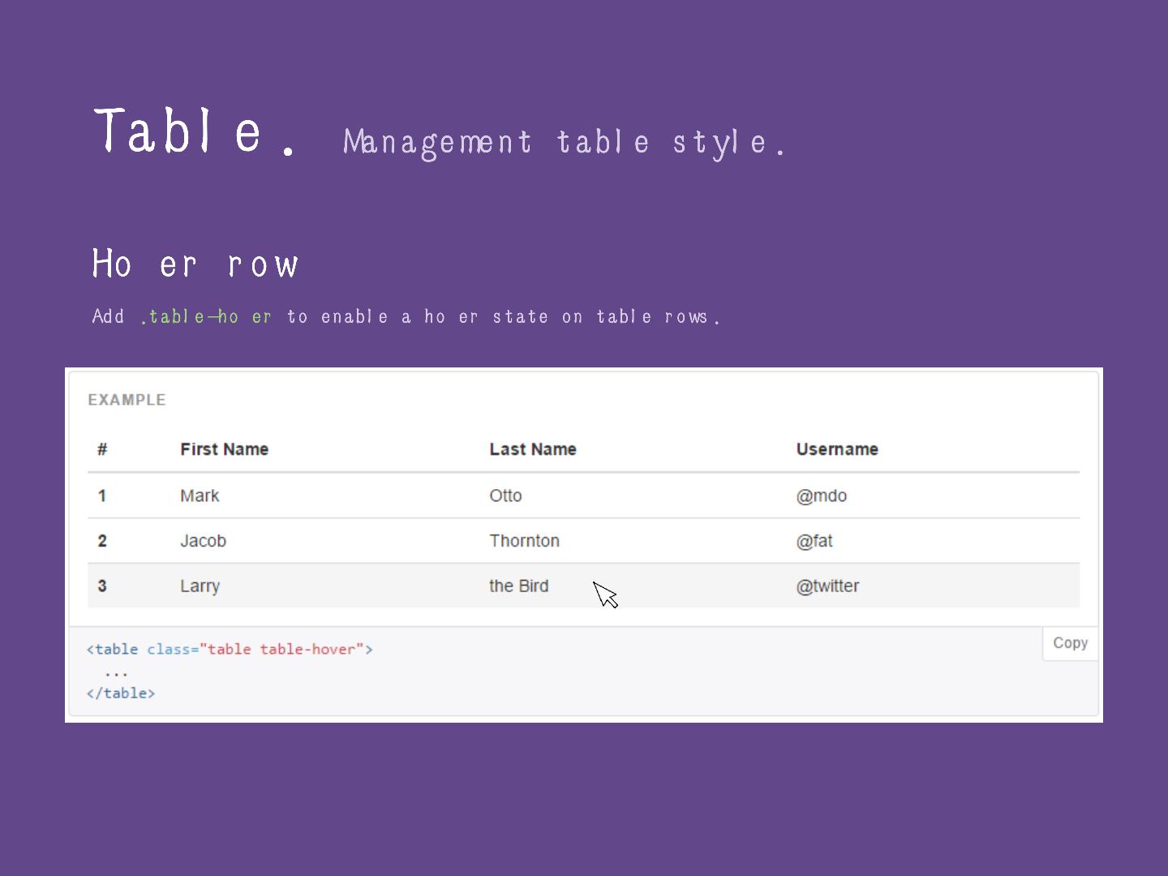Click the cell containing Jacob
Screen dimensions: 1168x876
coord(203,541)
